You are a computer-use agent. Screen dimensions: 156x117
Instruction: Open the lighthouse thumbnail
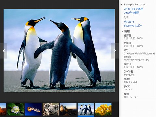[x=68, y=110]
